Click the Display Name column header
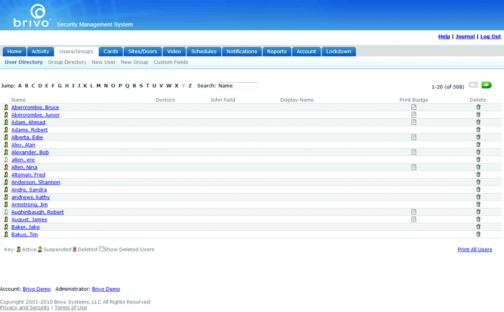504x312 pixels. [297, 100]
